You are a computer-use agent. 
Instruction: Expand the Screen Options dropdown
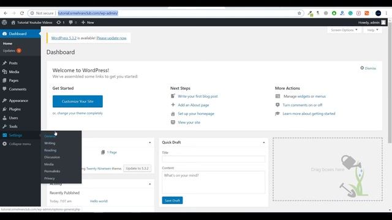coord(344,30)
